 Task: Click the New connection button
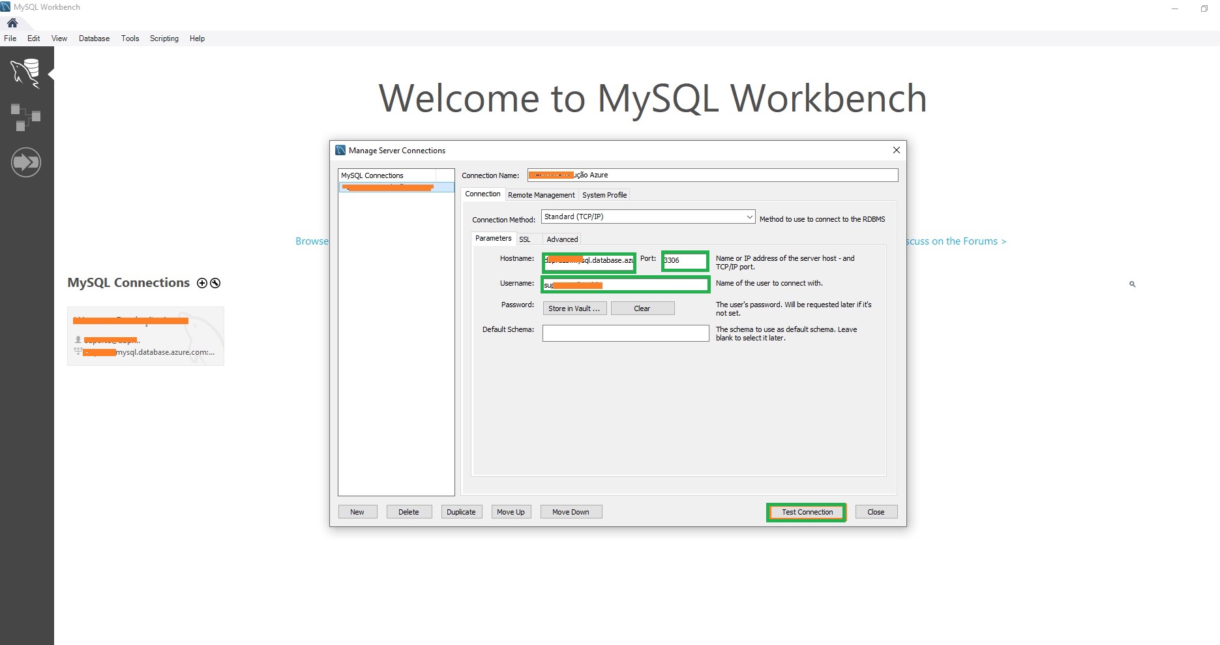pyautogui.click(x=357, y=512)
